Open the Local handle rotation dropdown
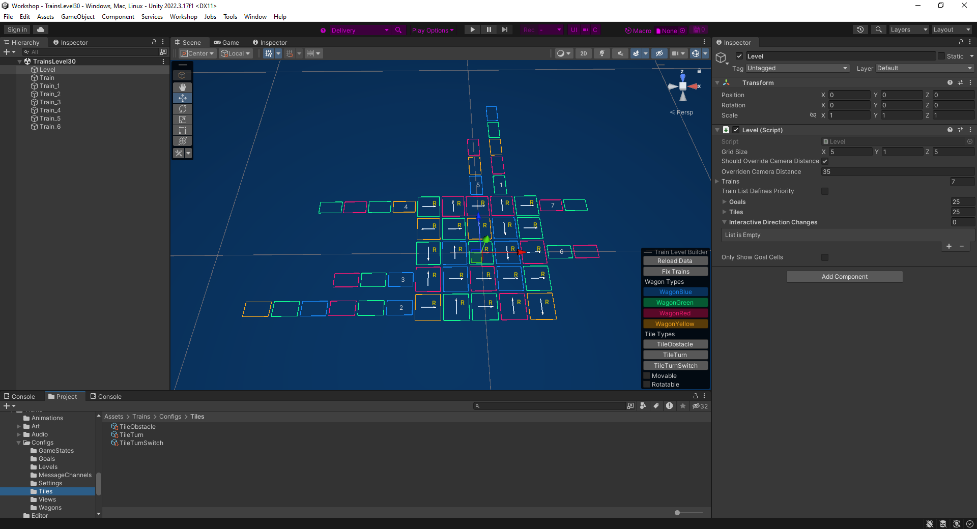The height and width of the screenshot is (529, 977). 236,53
